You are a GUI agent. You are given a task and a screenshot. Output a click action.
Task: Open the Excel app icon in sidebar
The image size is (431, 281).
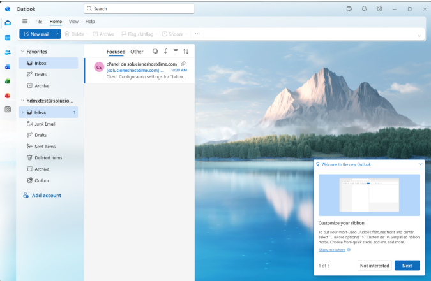(x=8, y=81)
